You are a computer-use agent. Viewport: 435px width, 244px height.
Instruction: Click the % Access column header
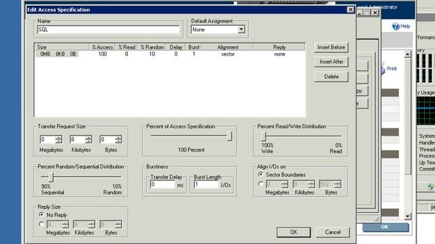(x=103, y=47)
